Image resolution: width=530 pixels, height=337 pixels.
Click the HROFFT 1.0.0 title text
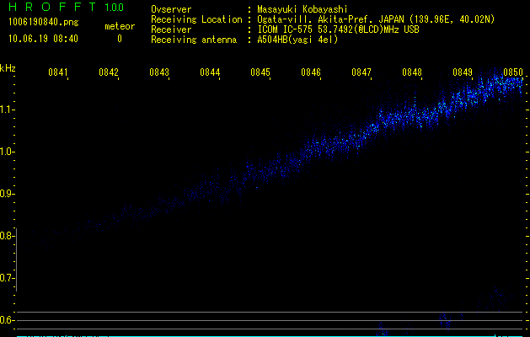[66, 7]
